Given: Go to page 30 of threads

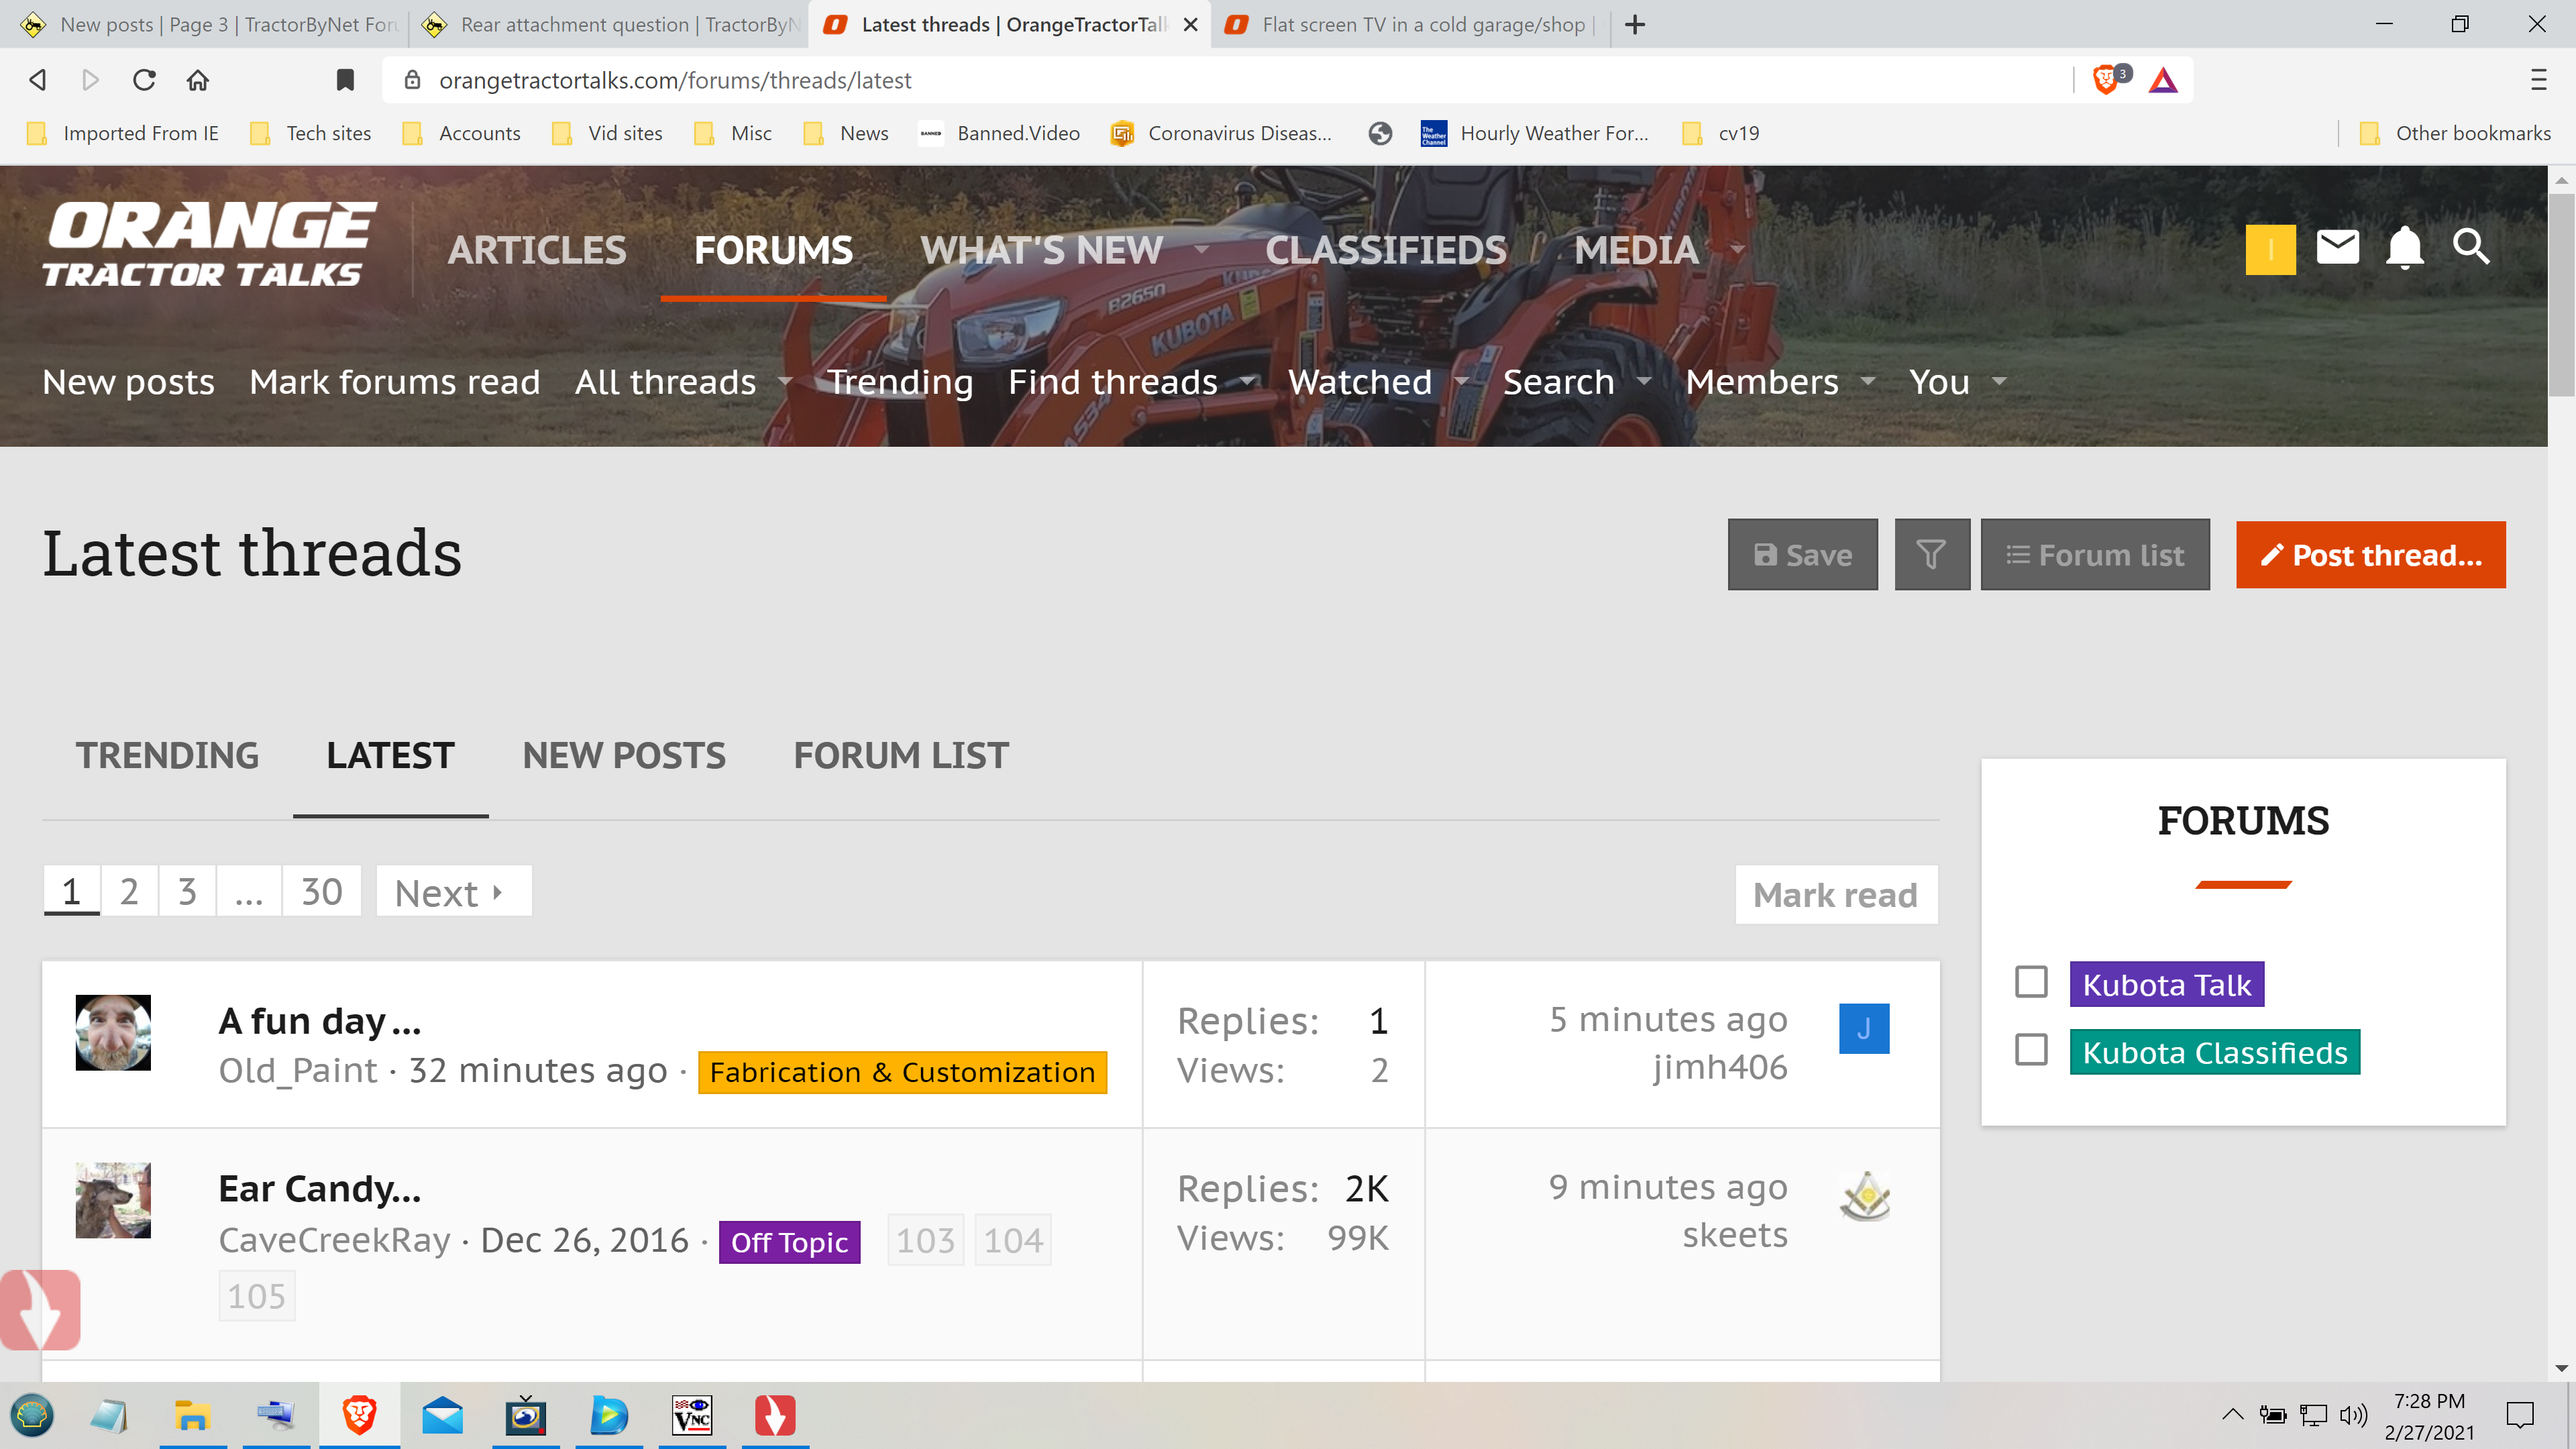Looking at the screenshot, I should (x=321, y=892).
